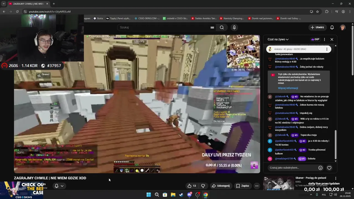Dislike the video with thumbs-down button
This screenshot has height=199, width=354.
(203, 186)
